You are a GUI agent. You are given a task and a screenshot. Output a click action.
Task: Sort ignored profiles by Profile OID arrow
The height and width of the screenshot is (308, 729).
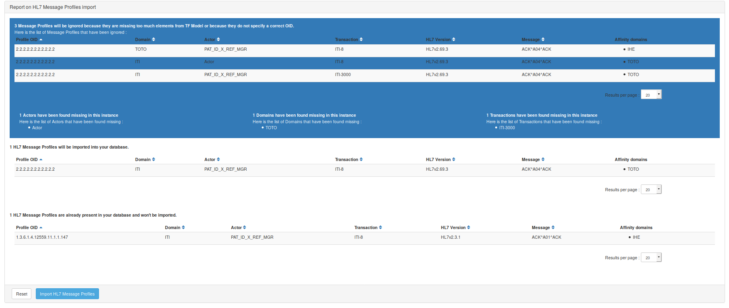(x=41, y=39)
